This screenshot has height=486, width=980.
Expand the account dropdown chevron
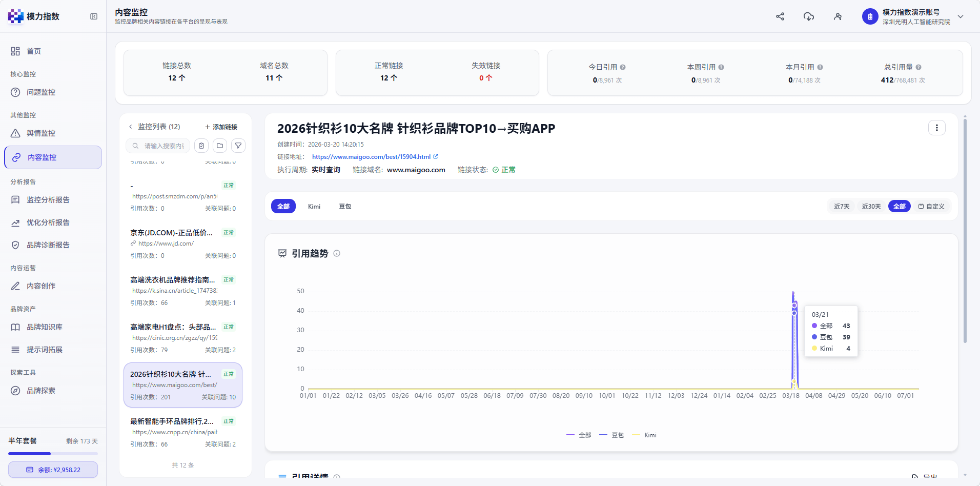(961, 16)
